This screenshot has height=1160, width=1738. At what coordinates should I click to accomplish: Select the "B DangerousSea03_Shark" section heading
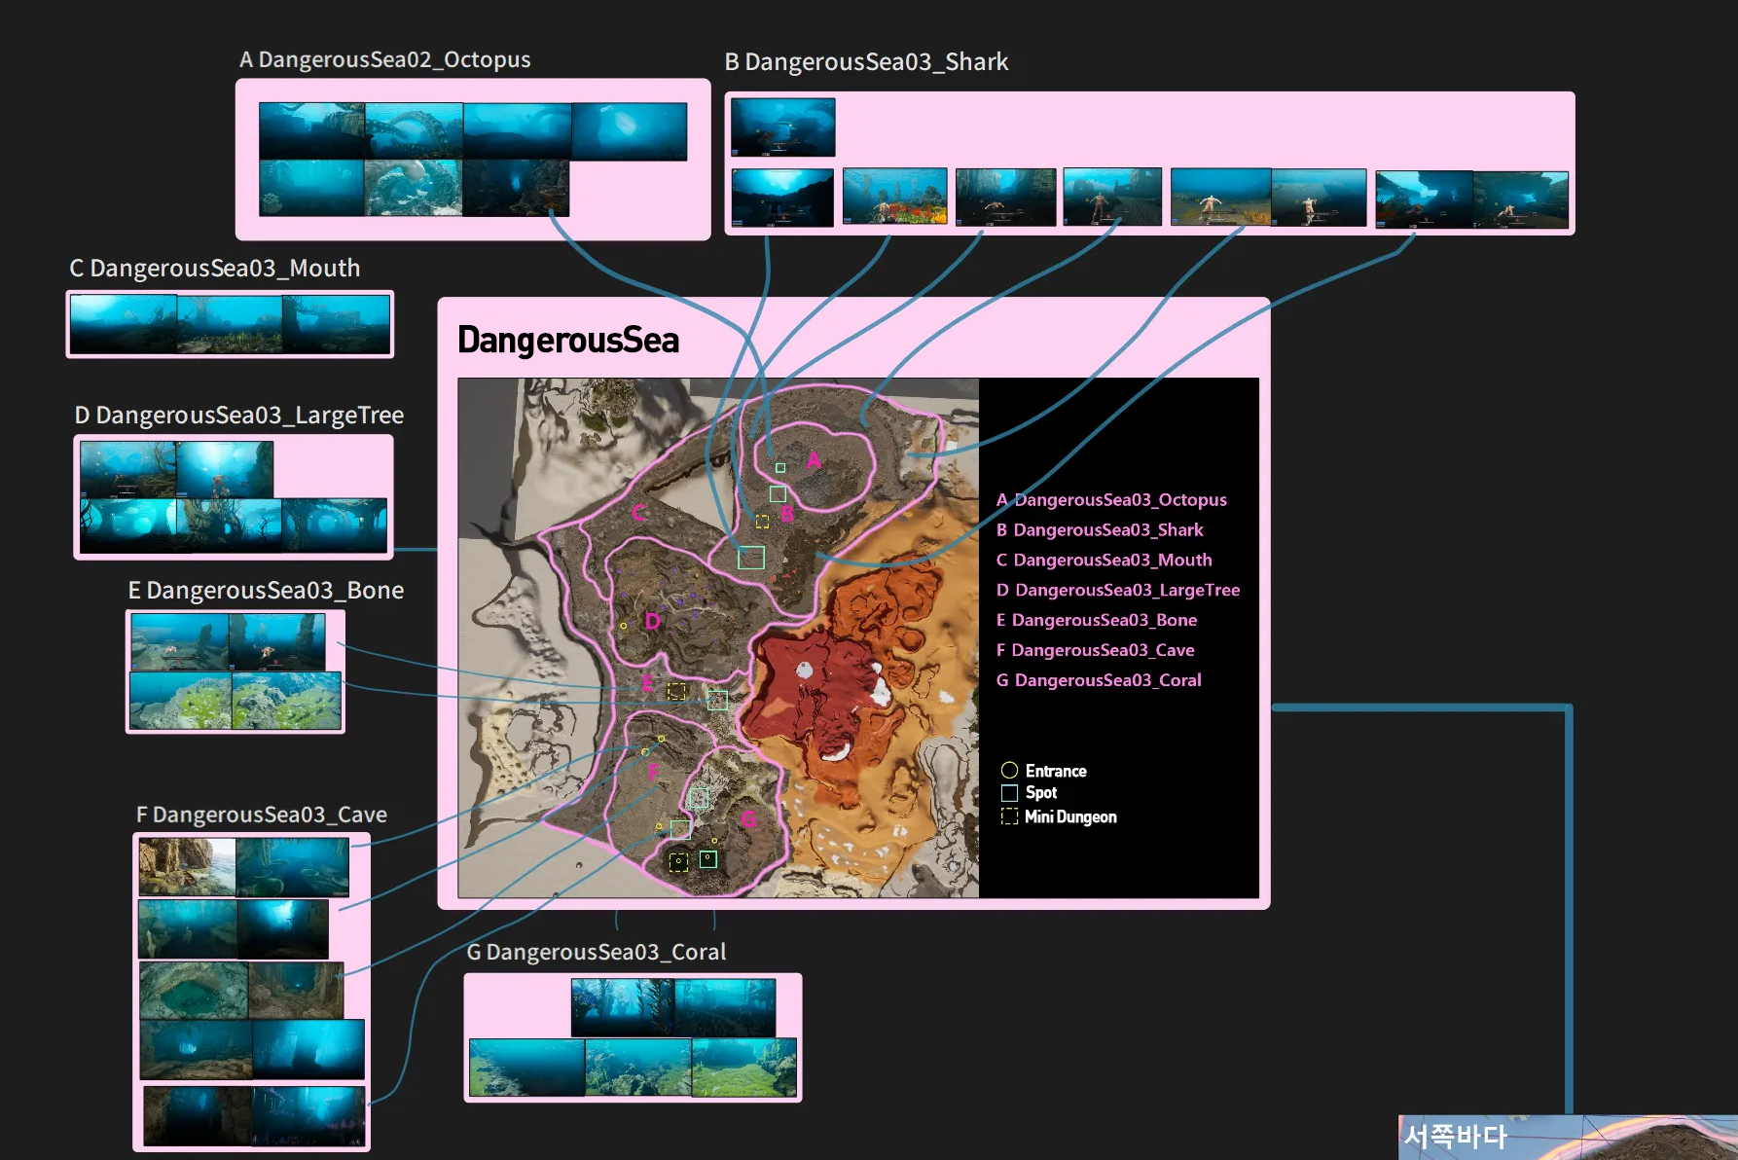(866, 62)
